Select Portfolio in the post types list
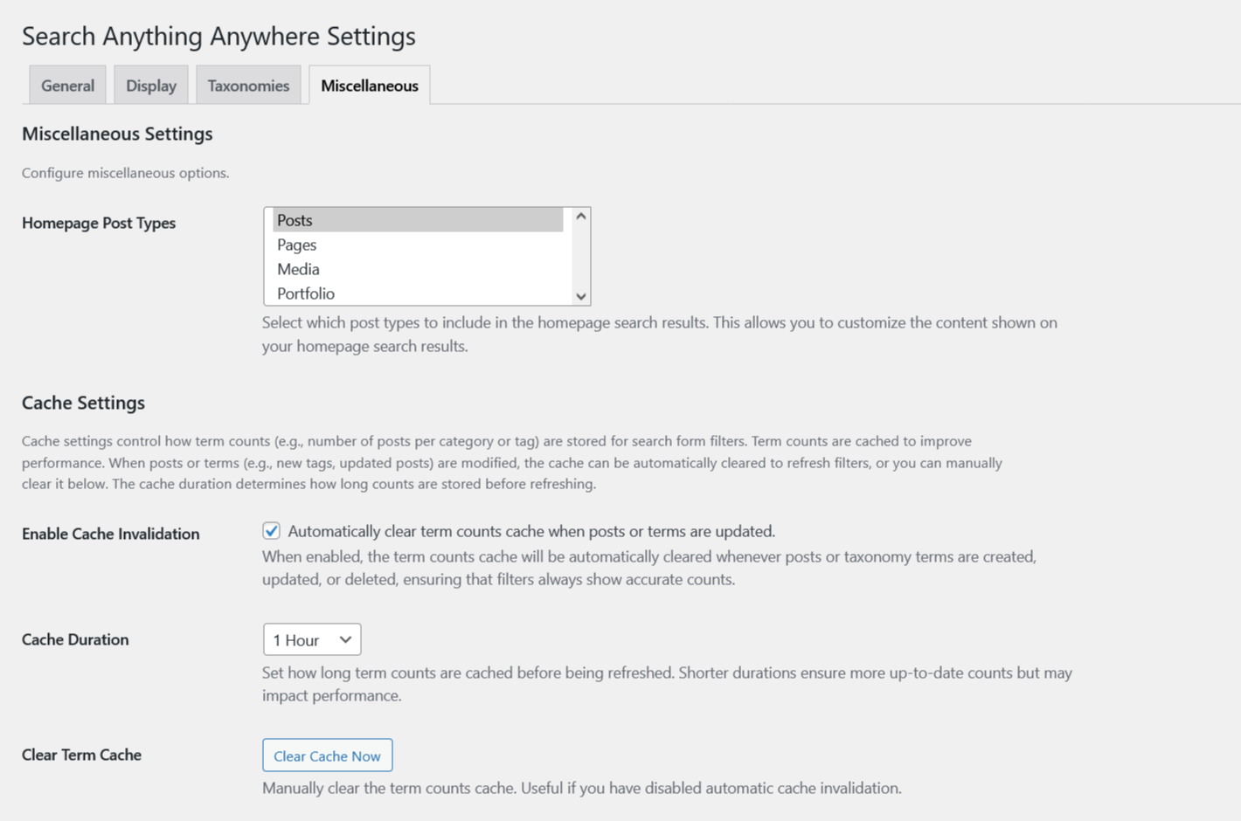1241x821 pixels. pos(418,293)
